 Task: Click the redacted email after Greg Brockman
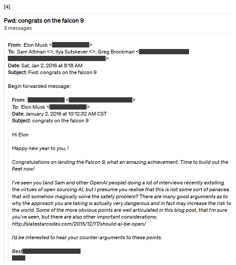(164, 52)
